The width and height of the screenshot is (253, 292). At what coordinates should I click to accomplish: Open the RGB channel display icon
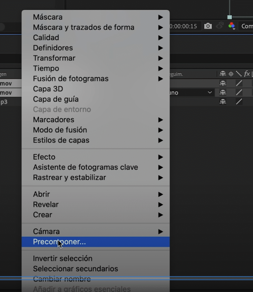[231, 26]
